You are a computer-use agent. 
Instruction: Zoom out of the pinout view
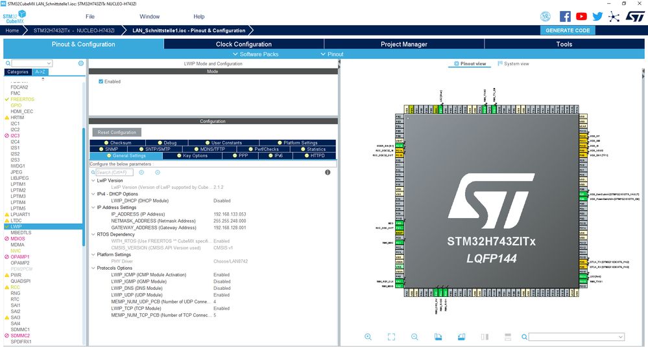coord(414,337)
